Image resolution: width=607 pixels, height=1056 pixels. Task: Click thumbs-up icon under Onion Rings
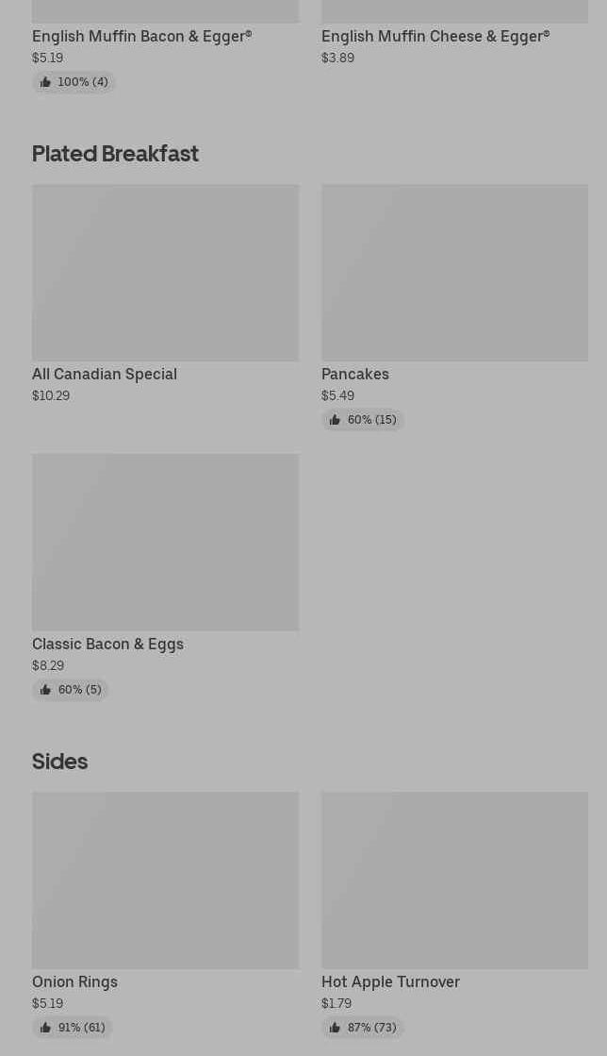[x=45, y=1028]
